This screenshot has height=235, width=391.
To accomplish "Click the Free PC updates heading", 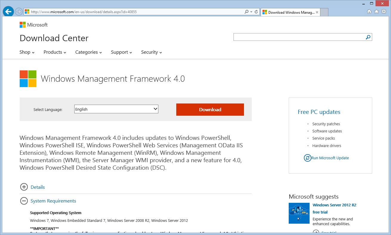I will click(x=319, y=112).
